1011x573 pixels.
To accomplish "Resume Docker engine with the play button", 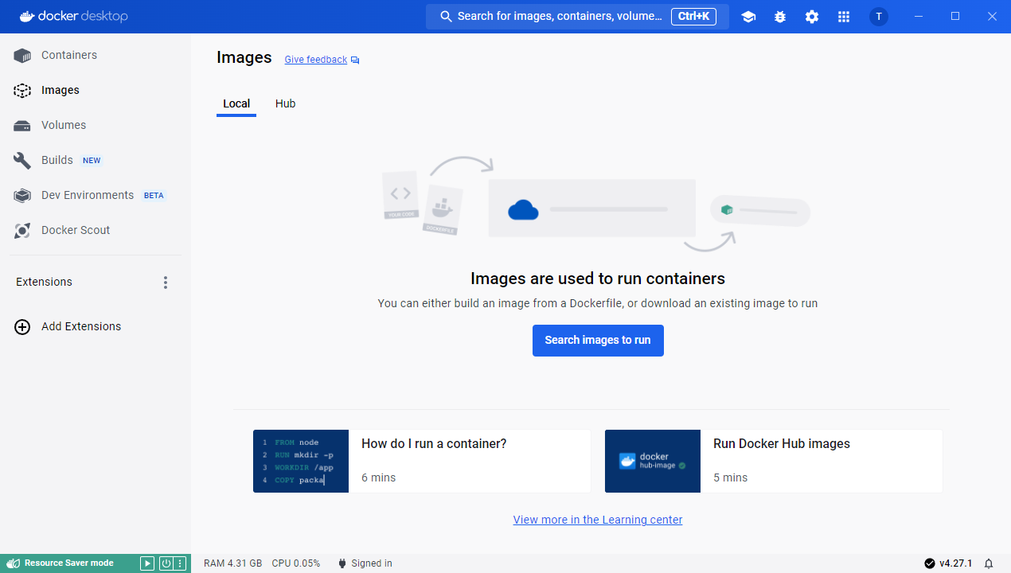I will (x=147, y=563).
